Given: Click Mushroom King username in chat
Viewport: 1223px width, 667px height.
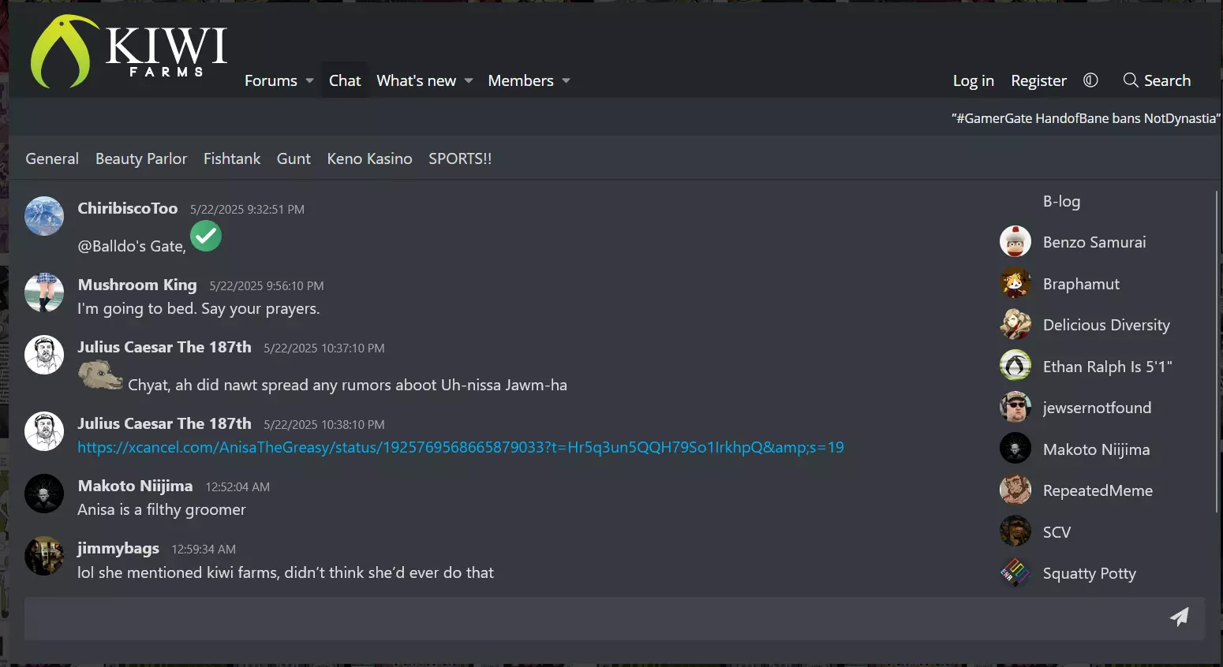Looking at the screenshot, I should [137, 285].
